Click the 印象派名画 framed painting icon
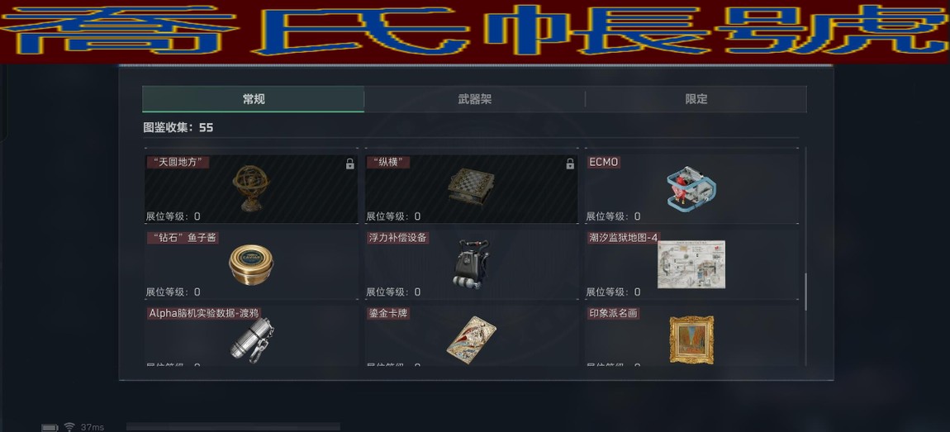 tap(691, 339)
